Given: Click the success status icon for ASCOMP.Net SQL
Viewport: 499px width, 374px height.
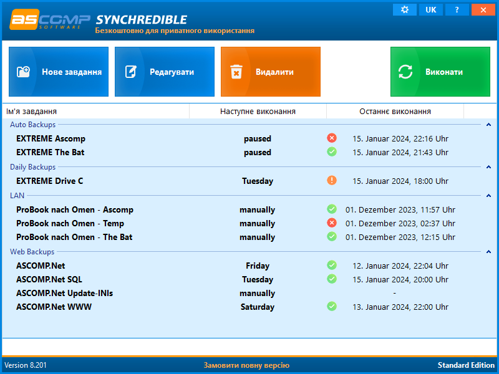Looking at the screenshot, I should click(x=332, y=279).
